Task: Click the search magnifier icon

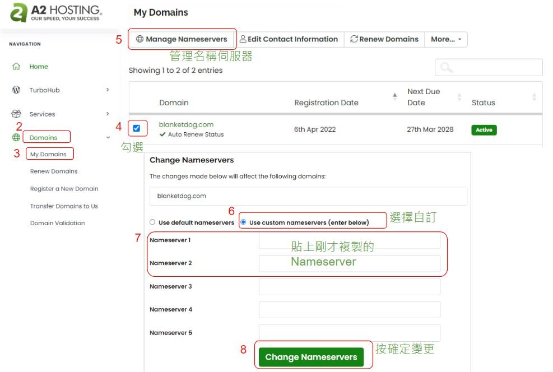Action: tap(446, 67)
